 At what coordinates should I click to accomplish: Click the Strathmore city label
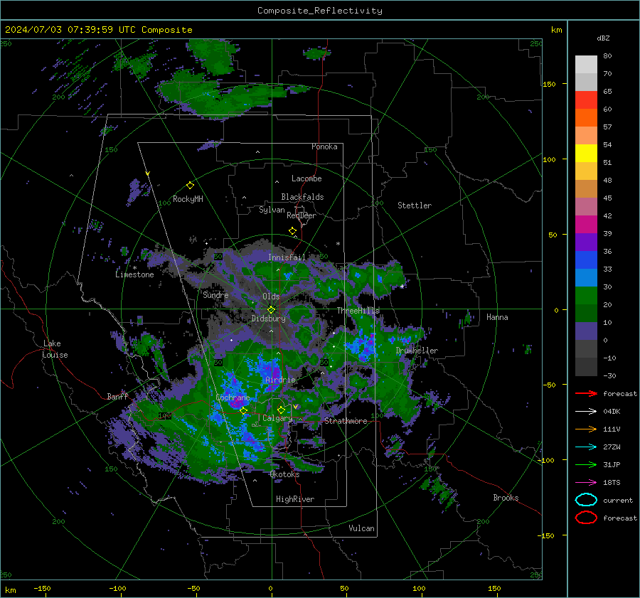pyautogui.click(x=346, y=421)
